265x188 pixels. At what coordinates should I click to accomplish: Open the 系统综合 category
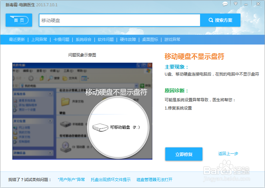(83, 39)
